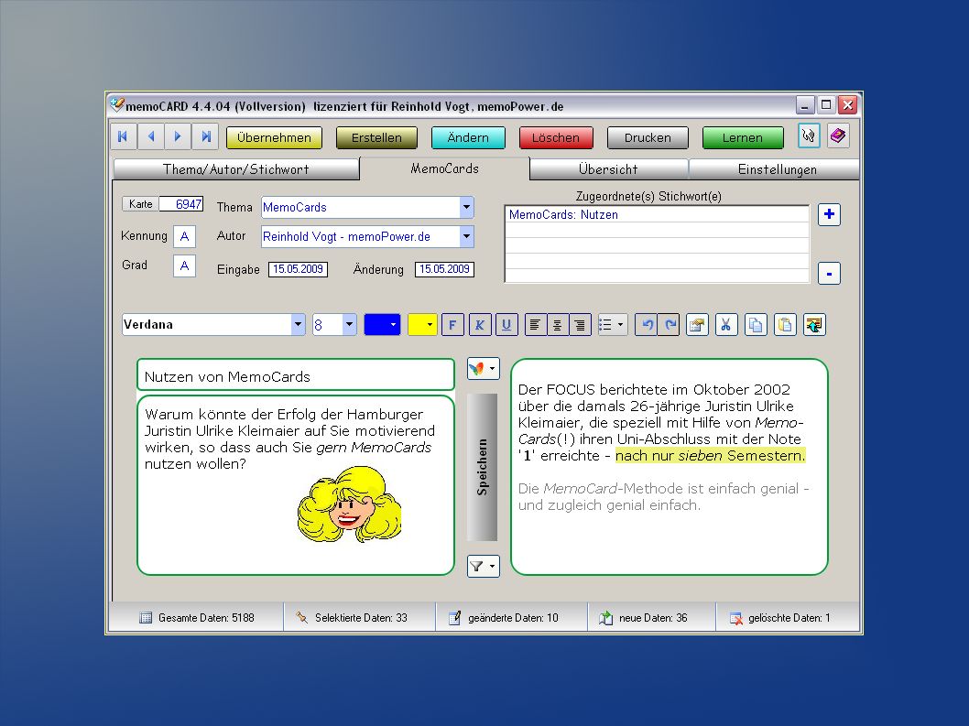Switch to the Thema/Autor/Stichwort tab

point(236,169)
